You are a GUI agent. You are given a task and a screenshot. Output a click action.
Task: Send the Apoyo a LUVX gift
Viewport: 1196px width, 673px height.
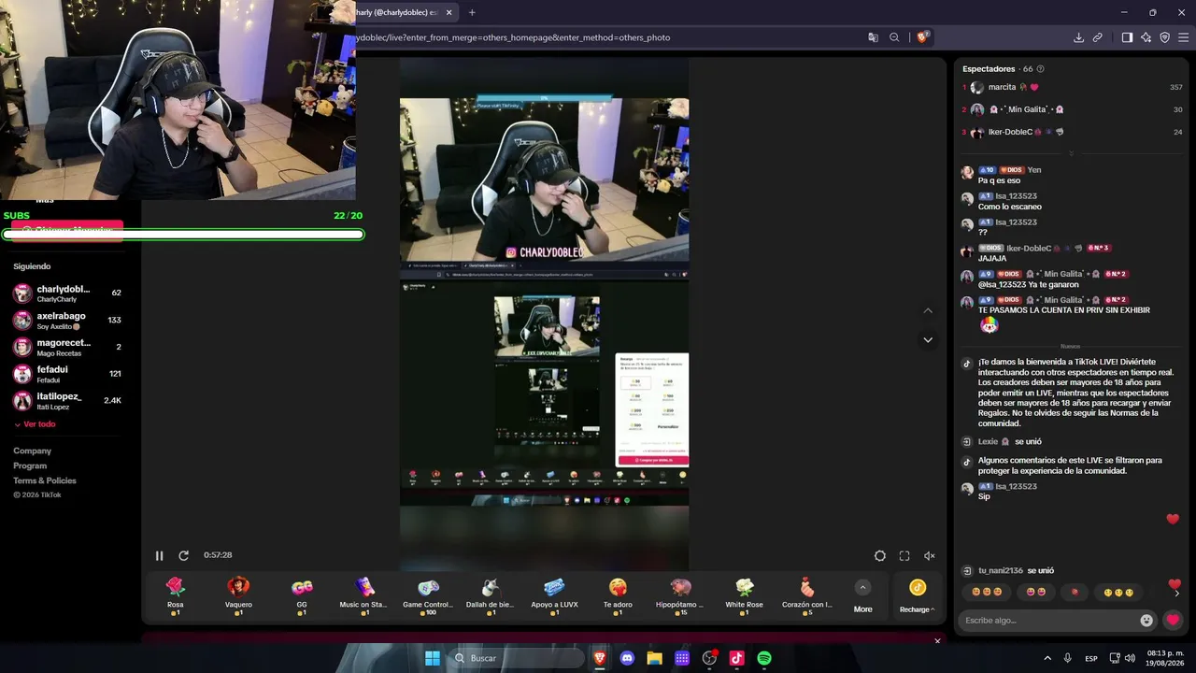coord(554,594)
